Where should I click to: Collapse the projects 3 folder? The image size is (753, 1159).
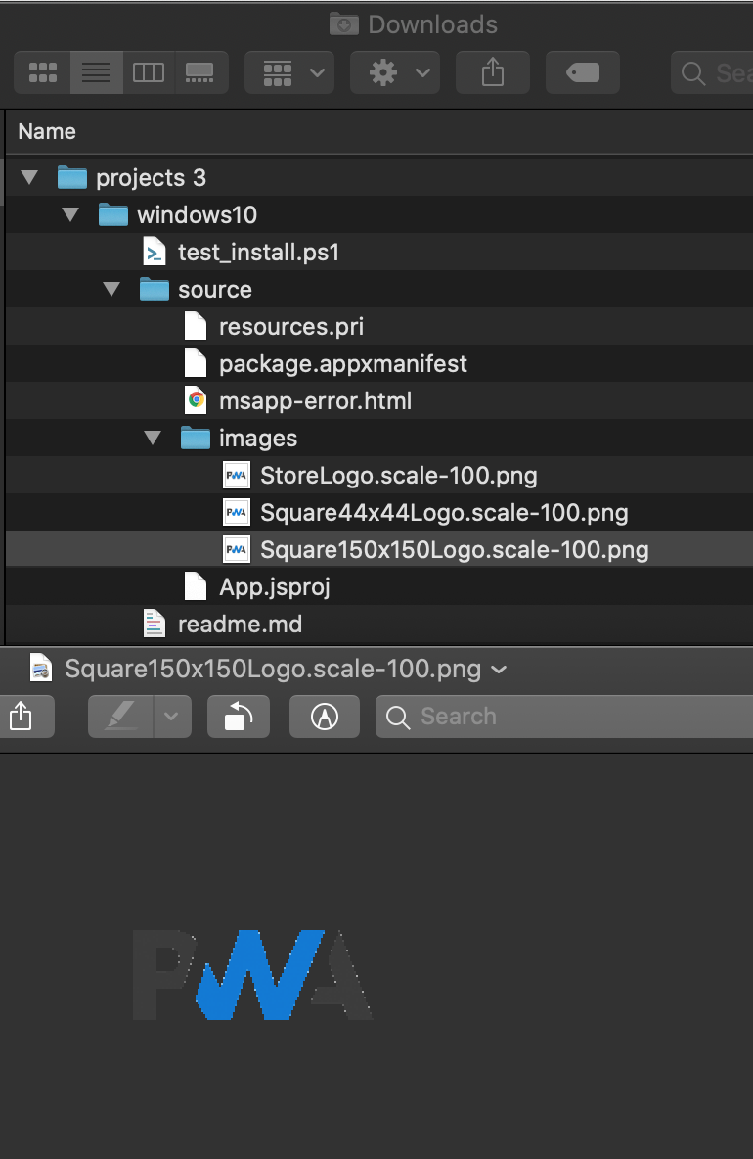pos(30,177)
